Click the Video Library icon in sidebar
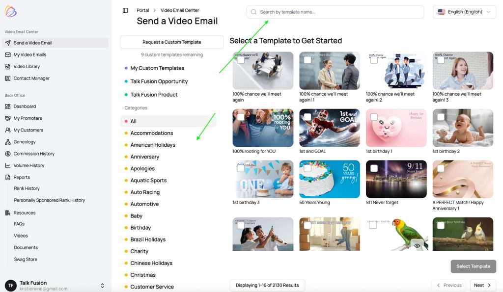 pyautogui.click(x=8, y=66)
